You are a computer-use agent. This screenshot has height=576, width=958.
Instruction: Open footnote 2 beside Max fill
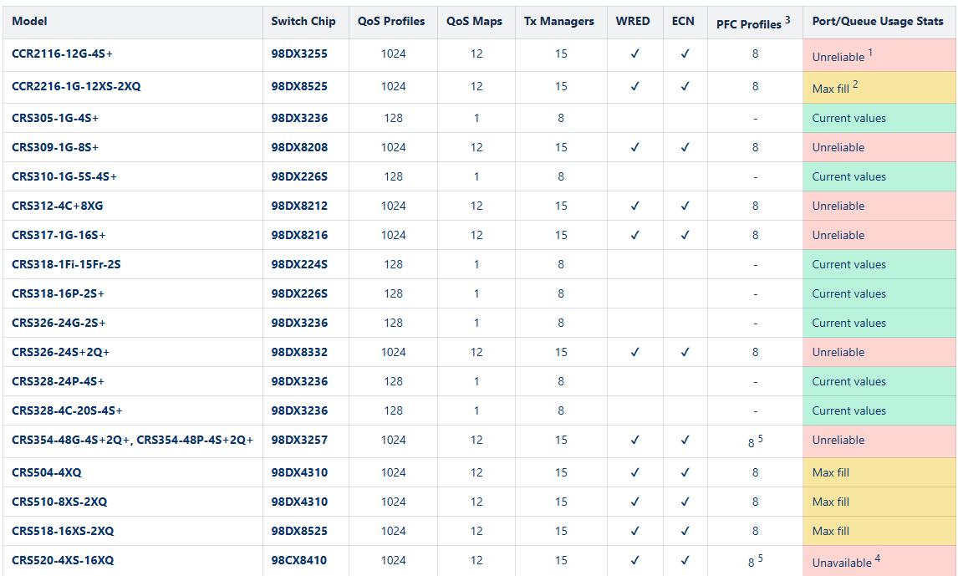point(856,84)
